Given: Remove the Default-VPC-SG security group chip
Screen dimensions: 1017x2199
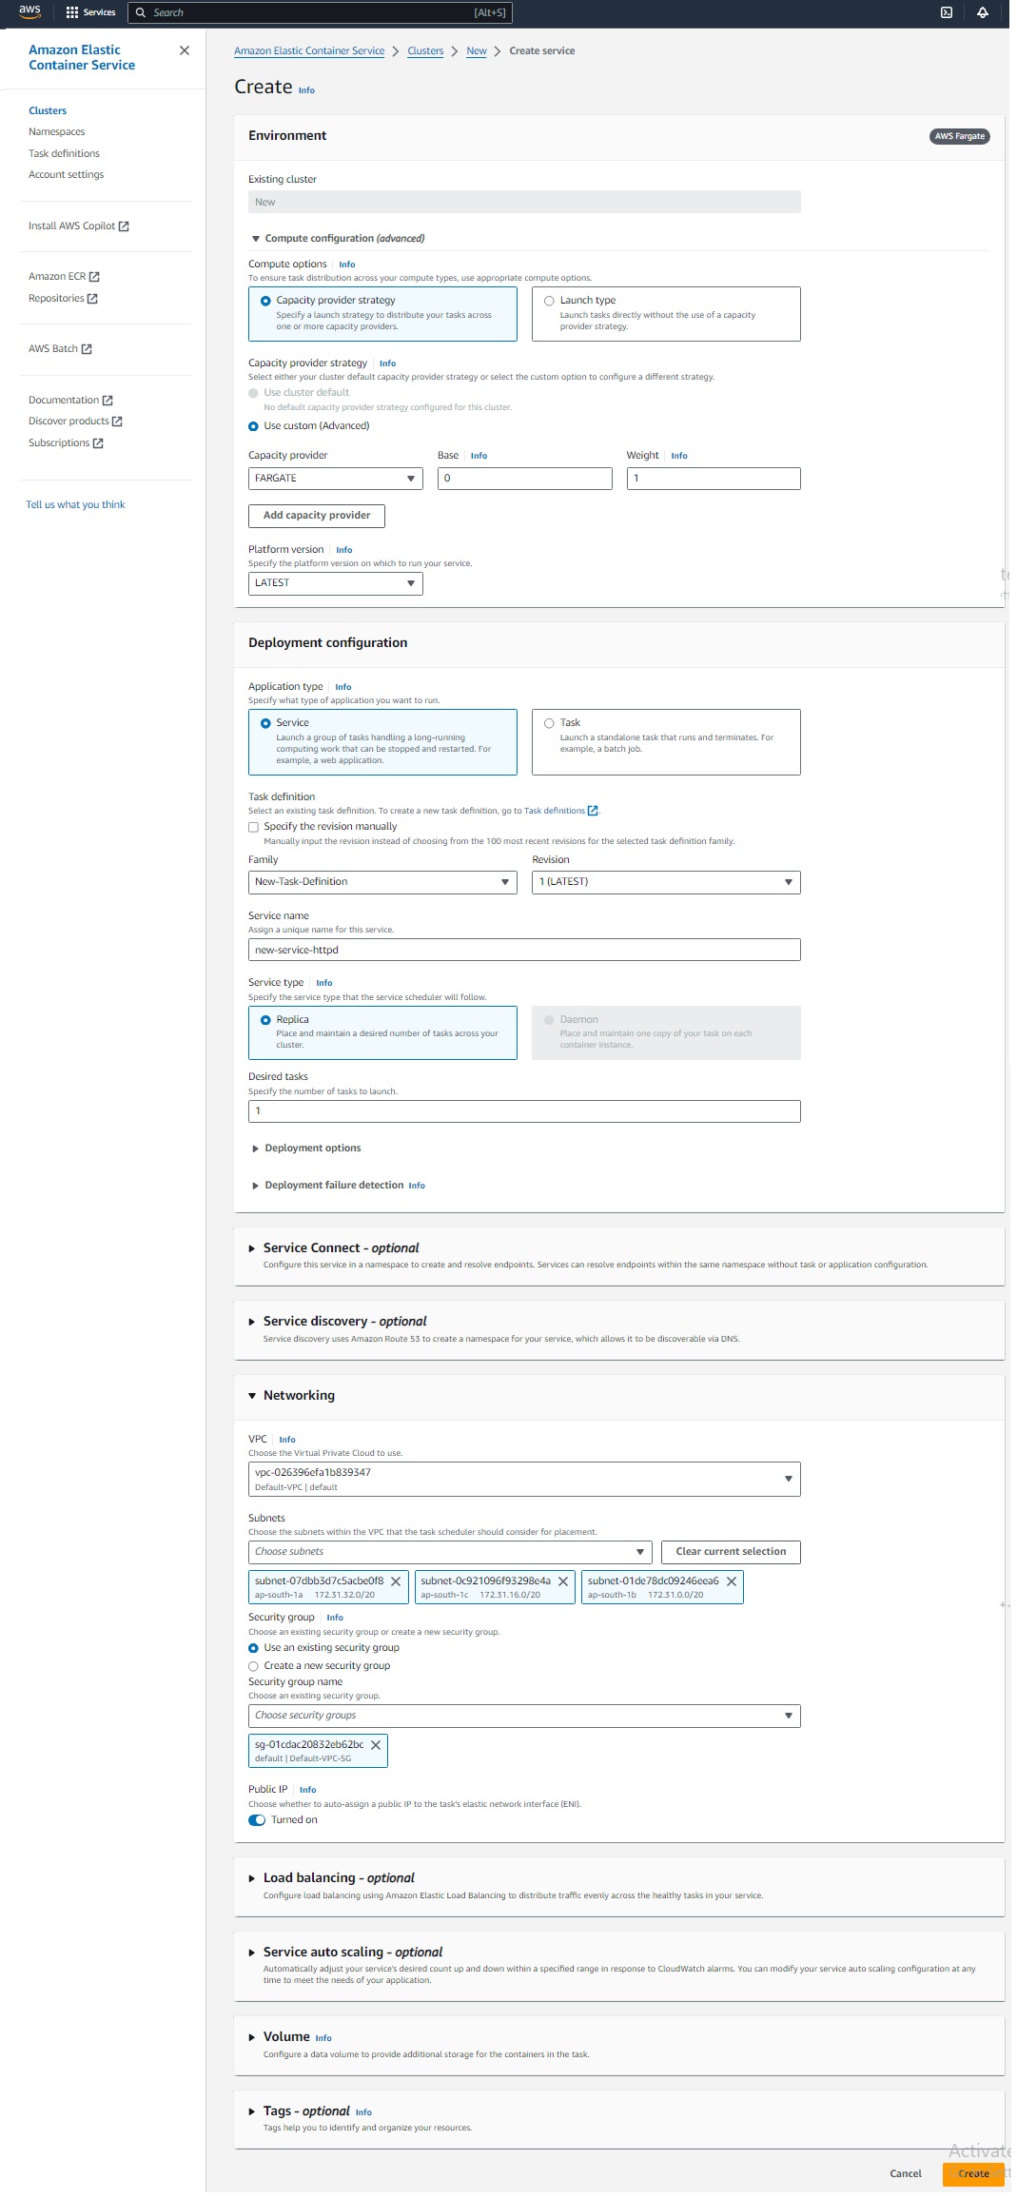Looking at the screenshot, I should 376,1745.
